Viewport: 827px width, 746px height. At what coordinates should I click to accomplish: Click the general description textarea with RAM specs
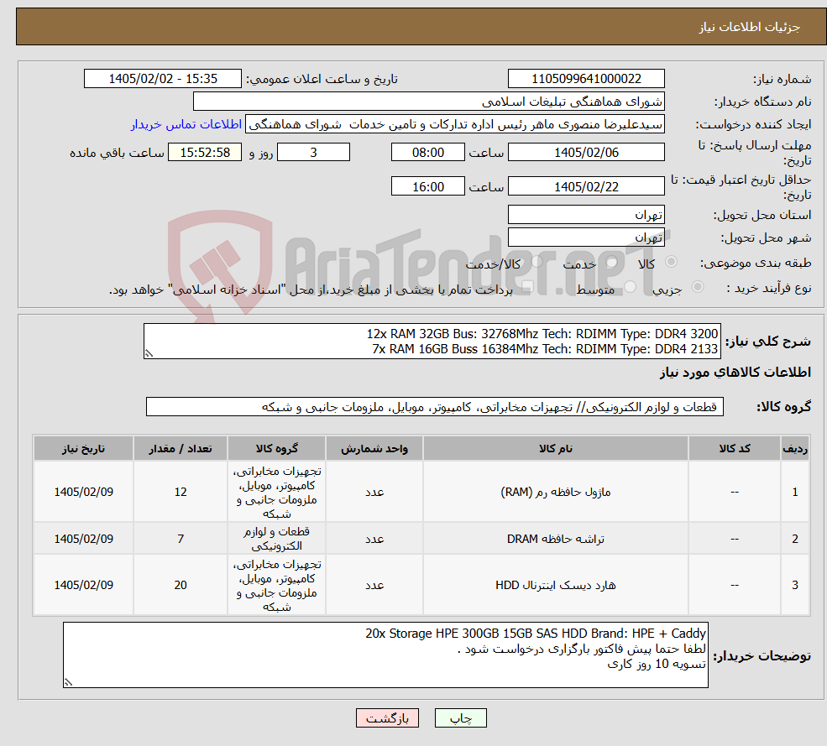tap(432, 341)
